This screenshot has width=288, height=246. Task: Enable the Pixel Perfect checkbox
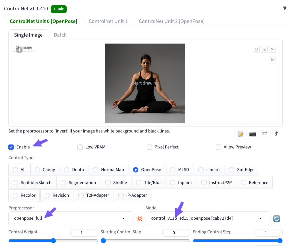pos(149,147)
